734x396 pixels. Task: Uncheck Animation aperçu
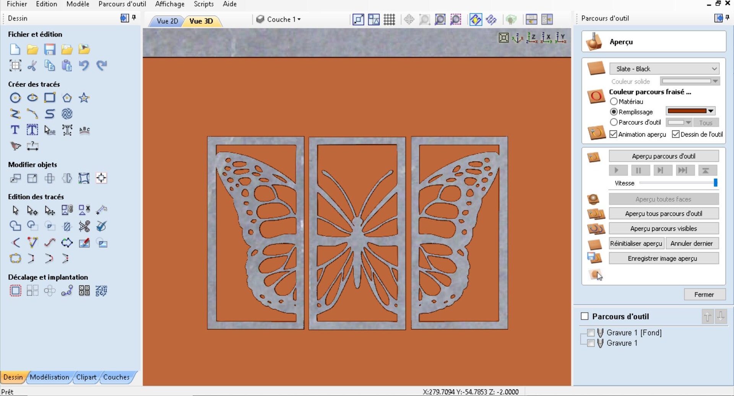pos(614,134)
